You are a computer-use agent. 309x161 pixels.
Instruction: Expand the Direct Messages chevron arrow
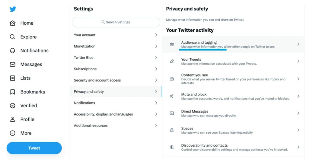click(298, 113)
